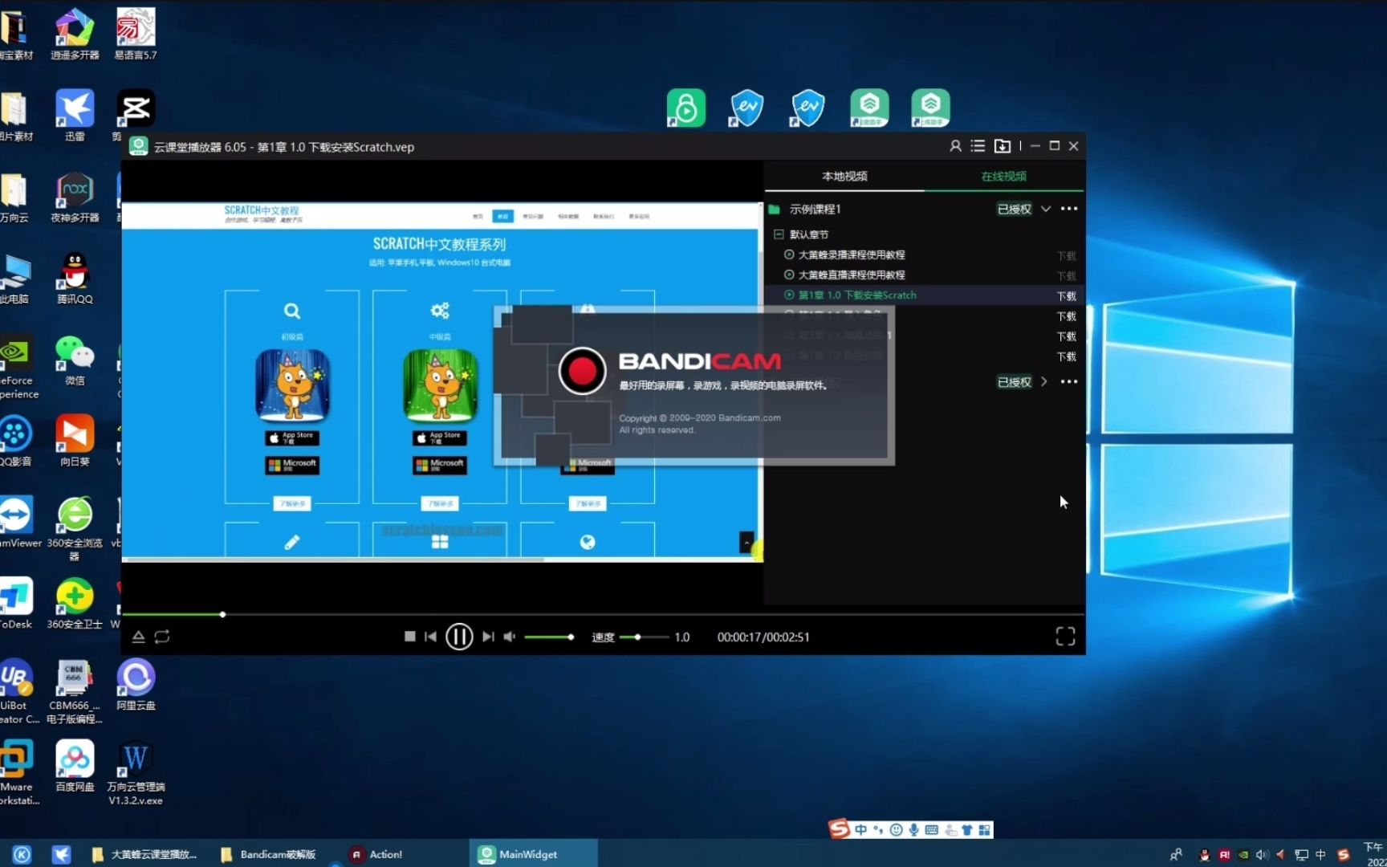1387x867 pixels.
Task: Open 万向云管理端 V1.3.2.v.exe icon
Action: pos(136,772)
